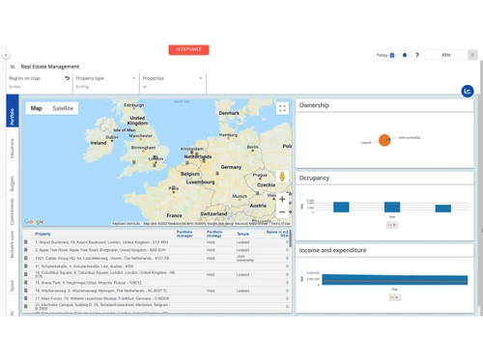Click building icon for 2, Apple Tree Road row
Screen dimensions: 483x362
point(26,250)
